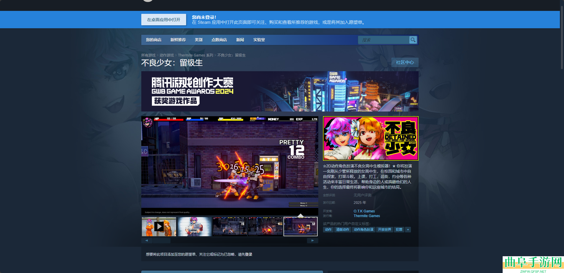
Task: Select the 动作角色扮演 tag
Action: [x=364, y=229]
